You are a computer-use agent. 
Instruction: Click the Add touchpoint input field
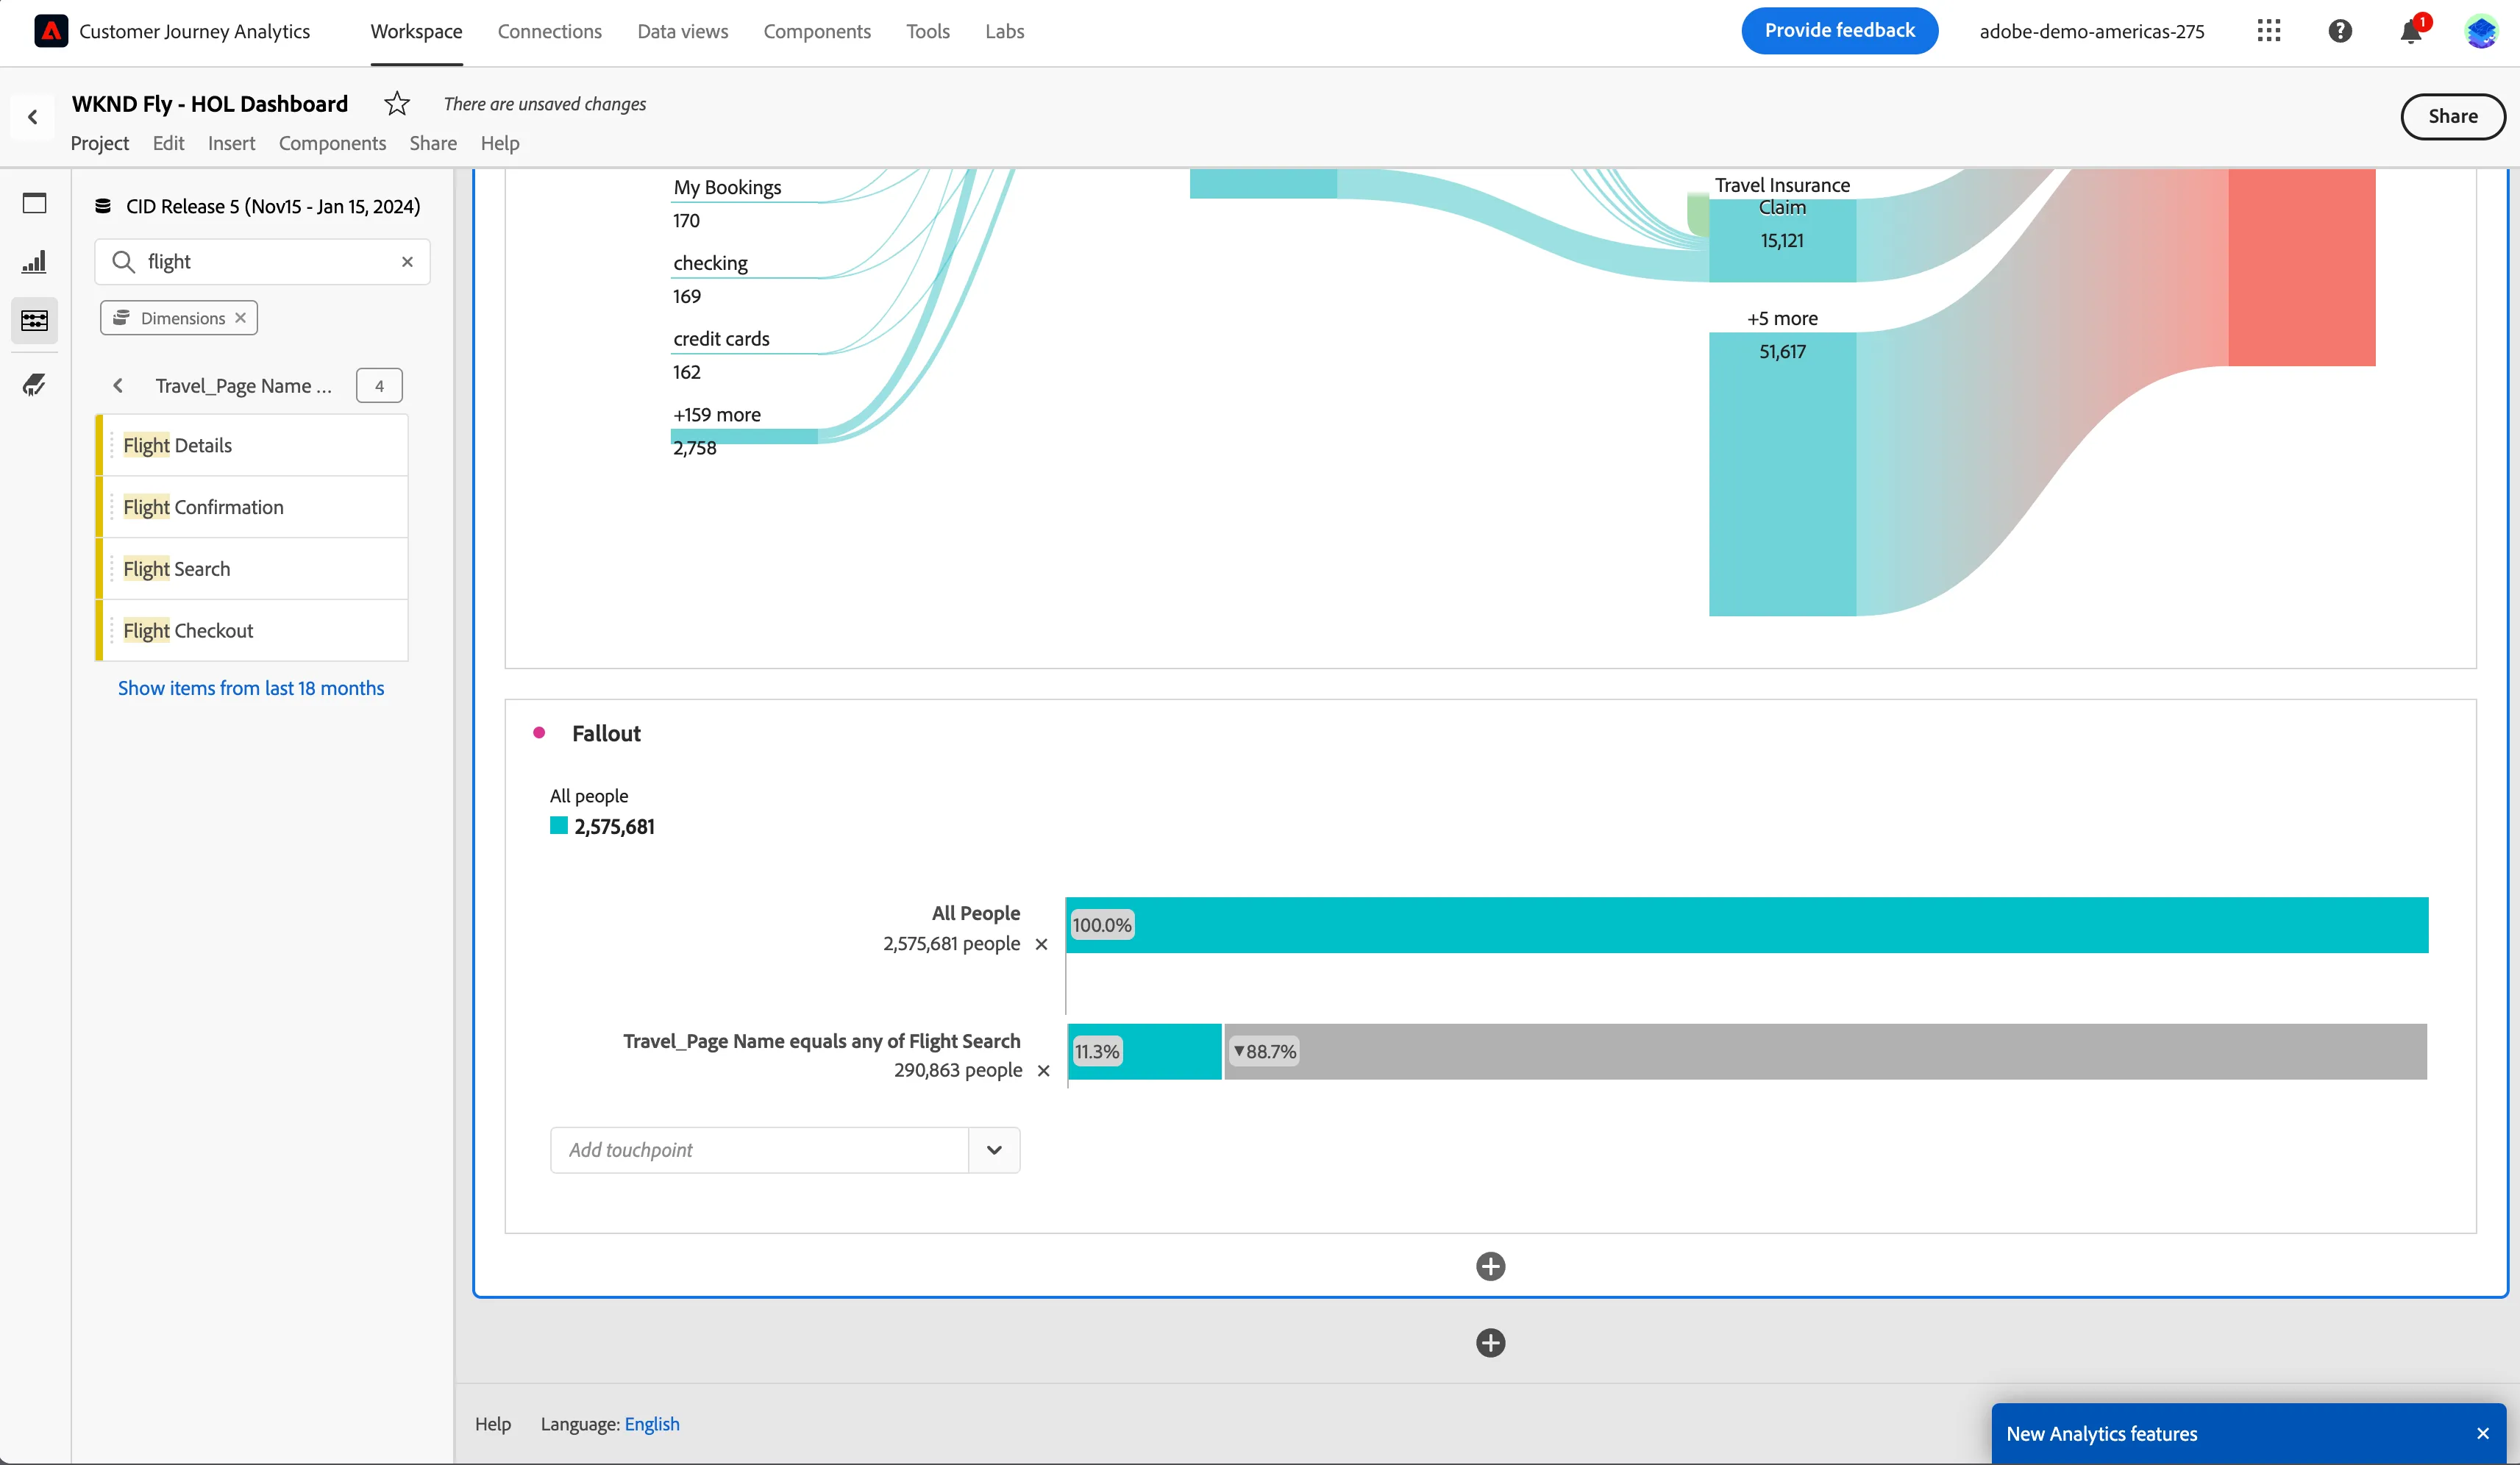759,1150
